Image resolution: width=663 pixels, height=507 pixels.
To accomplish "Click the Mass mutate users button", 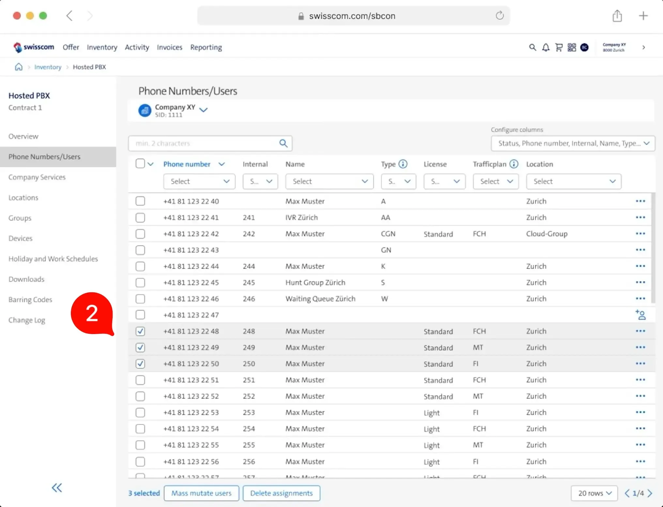I will [x=201, y=493].
